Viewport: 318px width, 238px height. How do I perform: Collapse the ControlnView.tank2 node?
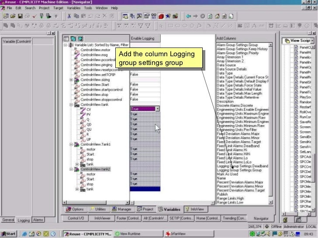[x=71, y=169]
